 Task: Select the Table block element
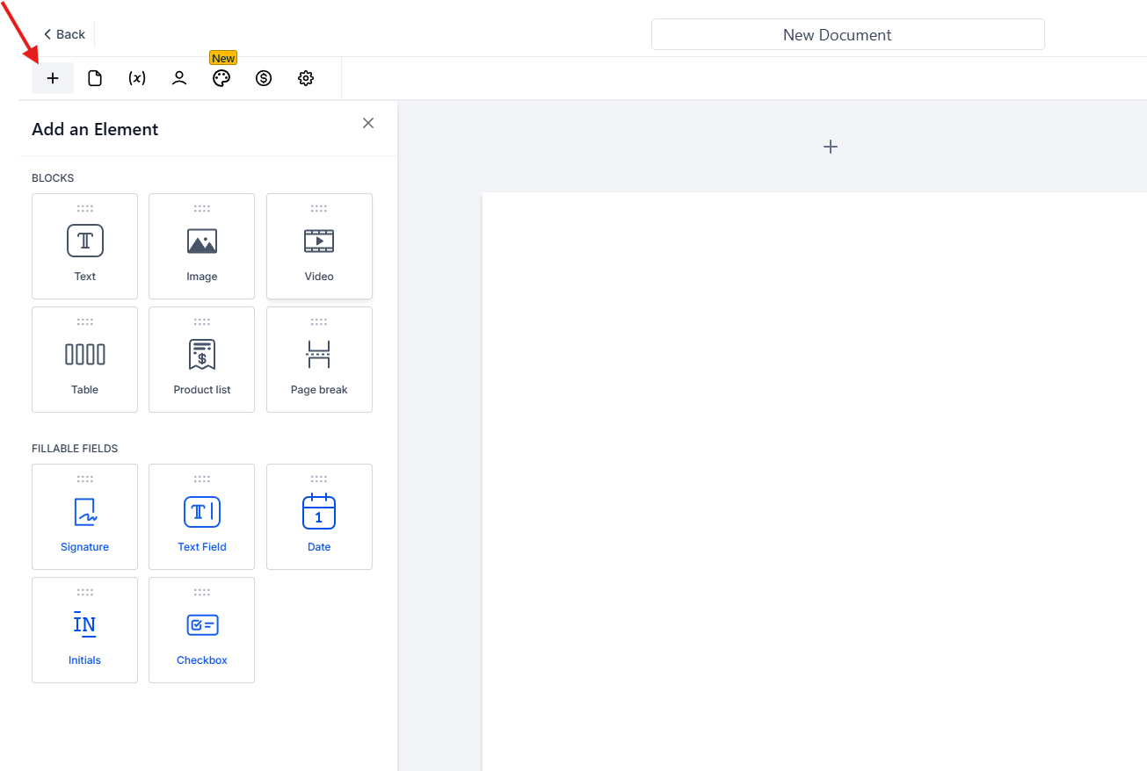84,360
